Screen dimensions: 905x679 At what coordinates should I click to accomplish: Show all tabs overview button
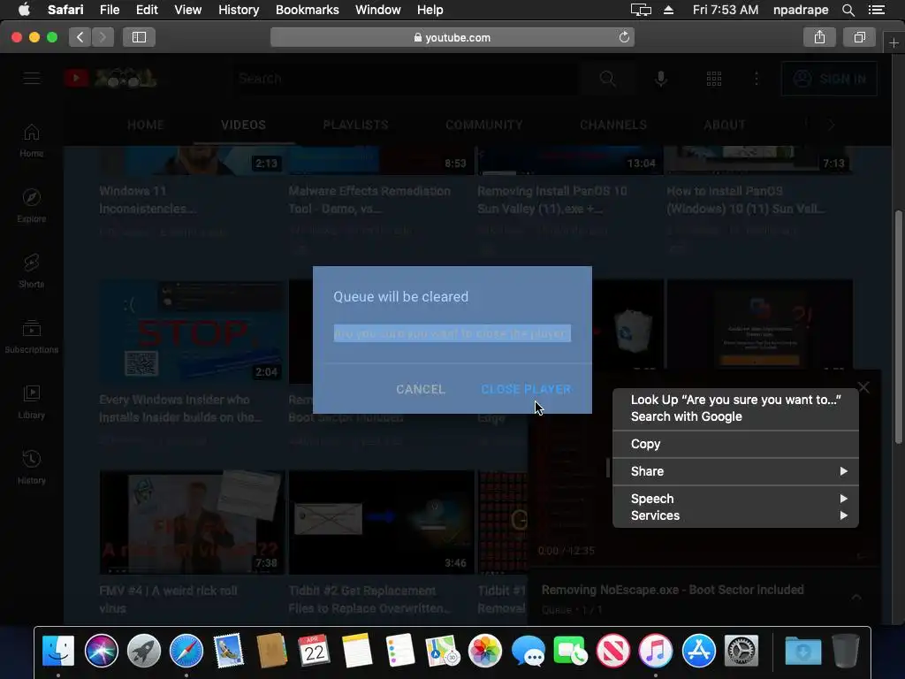point(859,37)
